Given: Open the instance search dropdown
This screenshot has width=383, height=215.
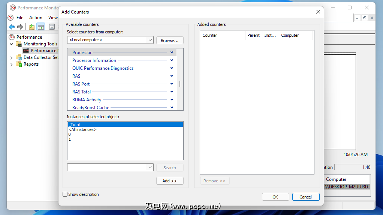Looking at the screenshot, I should (150, 167).
